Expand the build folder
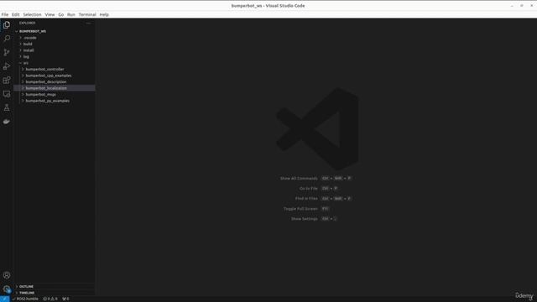This screenshot has height=302, width=537. (x=54, y=44)
